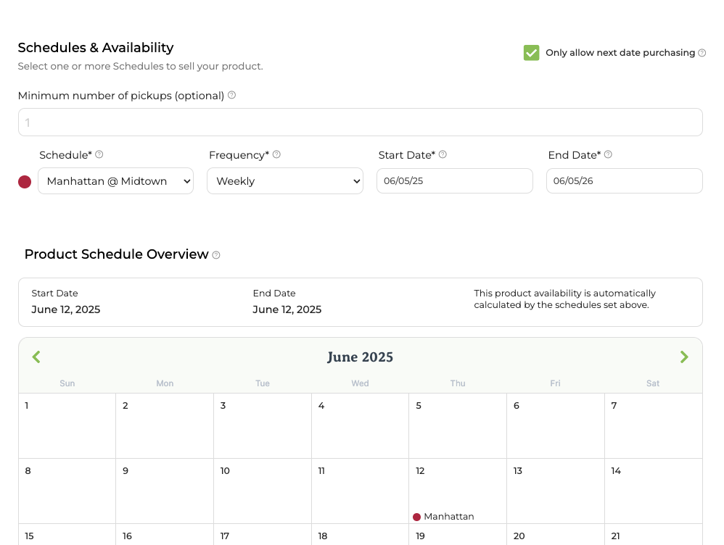Click help icon beside Product Schedule Overview

(216, 255)
